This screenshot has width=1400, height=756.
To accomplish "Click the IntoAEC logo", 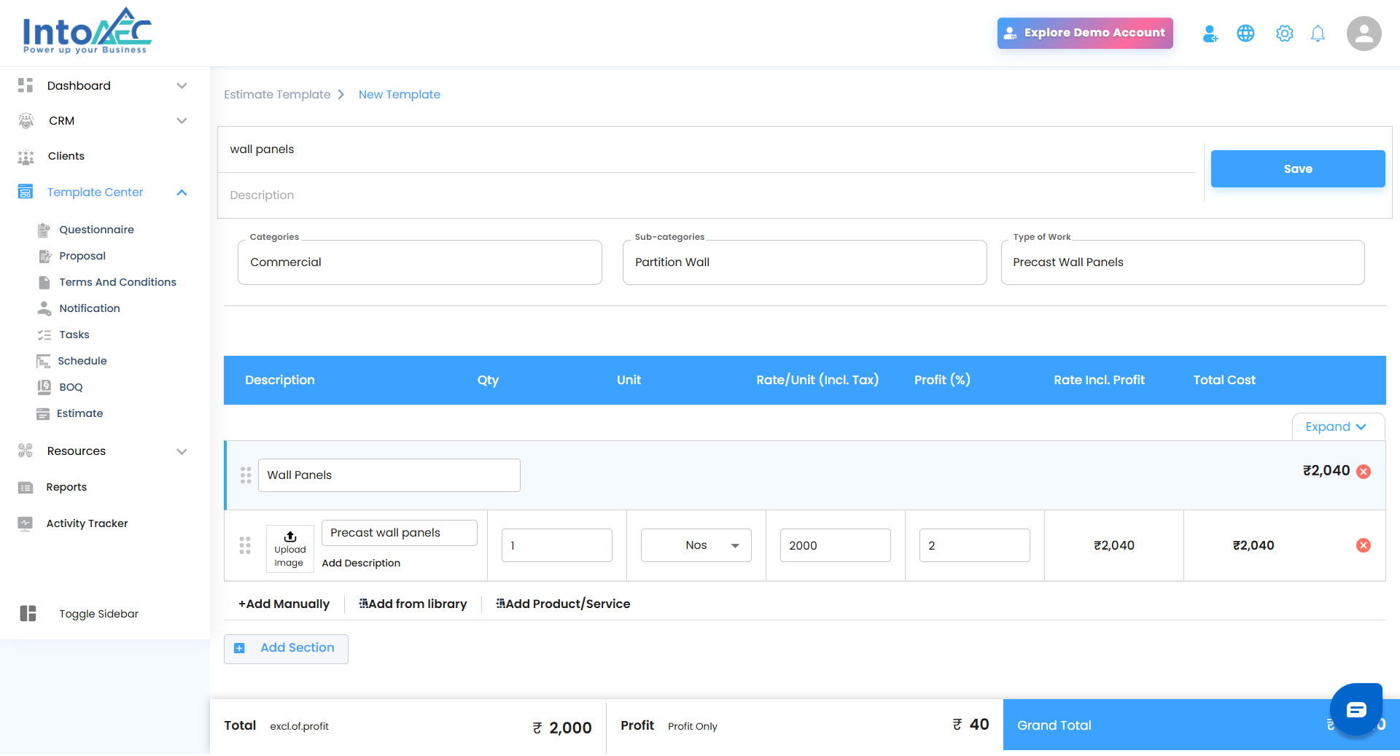I will point(87,31).
